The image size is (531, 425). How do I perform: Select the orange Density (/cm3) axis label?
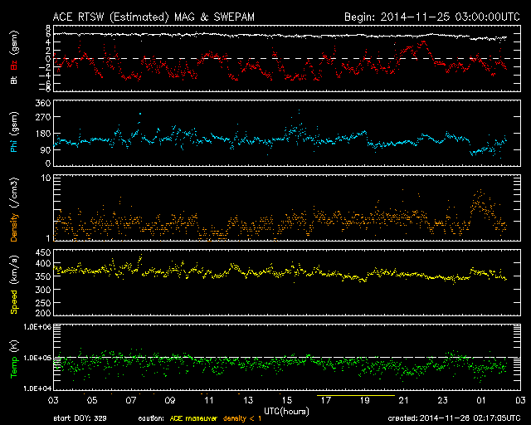pos(14,208)
